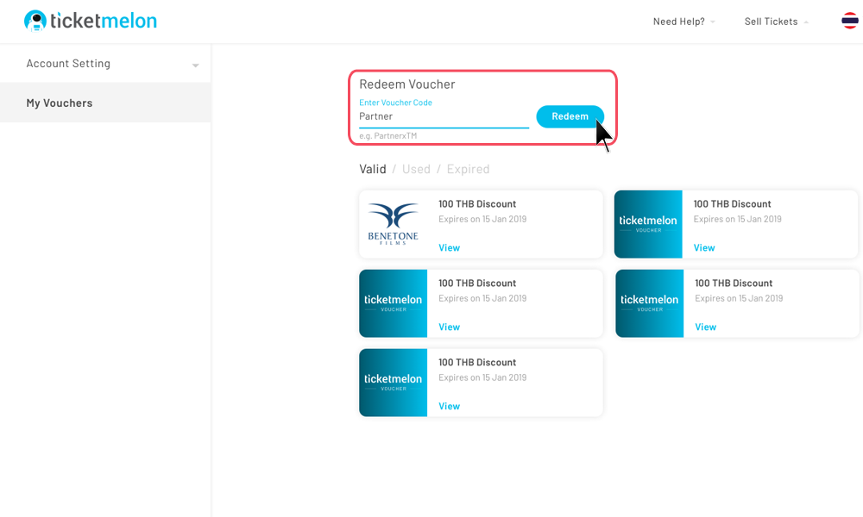The height and width of the screenshot is (517, 863).
Task: Open the Thailand flag language selector
Action: tap(850, 21)
